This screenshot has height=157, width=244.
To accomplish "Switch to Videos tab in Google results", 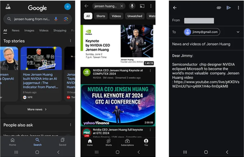I will point(44,30).
